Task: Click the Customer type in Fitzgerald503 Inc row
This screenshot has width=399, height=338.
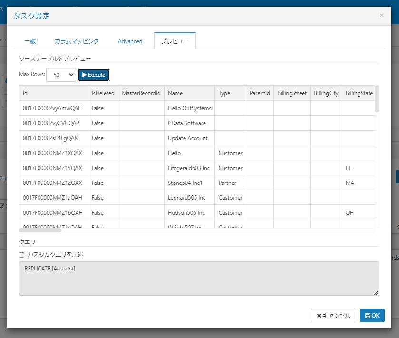Action: pyautogui.click(x=230, y=168)
